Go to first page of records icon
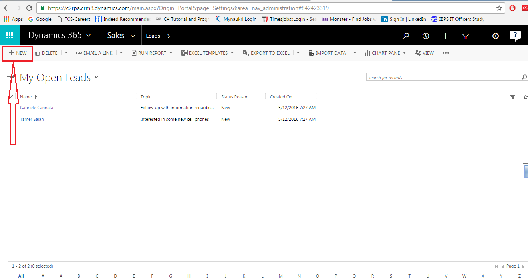The height and width of the screenshot is (280, 528). coord(496,266)
